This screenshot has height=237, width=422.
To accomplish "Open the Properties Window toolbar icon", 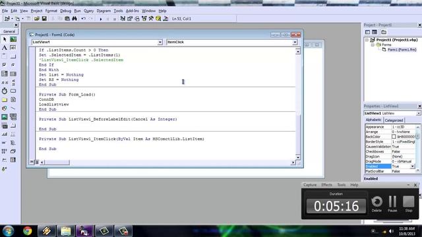I will tap(130, 18).
